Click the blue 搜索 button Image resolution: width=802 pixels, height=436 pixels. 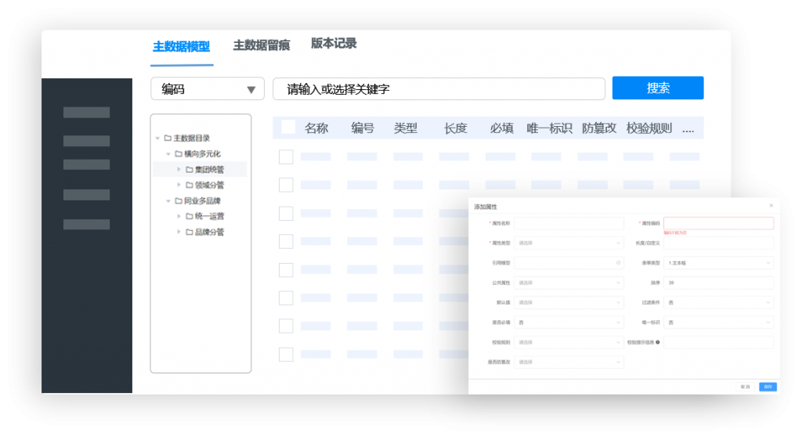pos(658,88)
